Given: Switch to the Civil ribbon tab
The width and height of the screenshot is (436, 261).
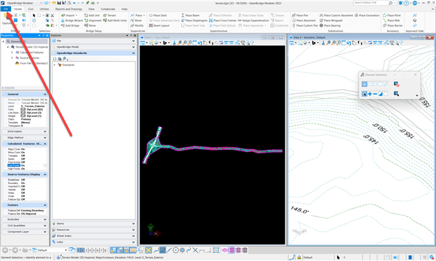Looking at the screenshot, I should tap(31, 9).
